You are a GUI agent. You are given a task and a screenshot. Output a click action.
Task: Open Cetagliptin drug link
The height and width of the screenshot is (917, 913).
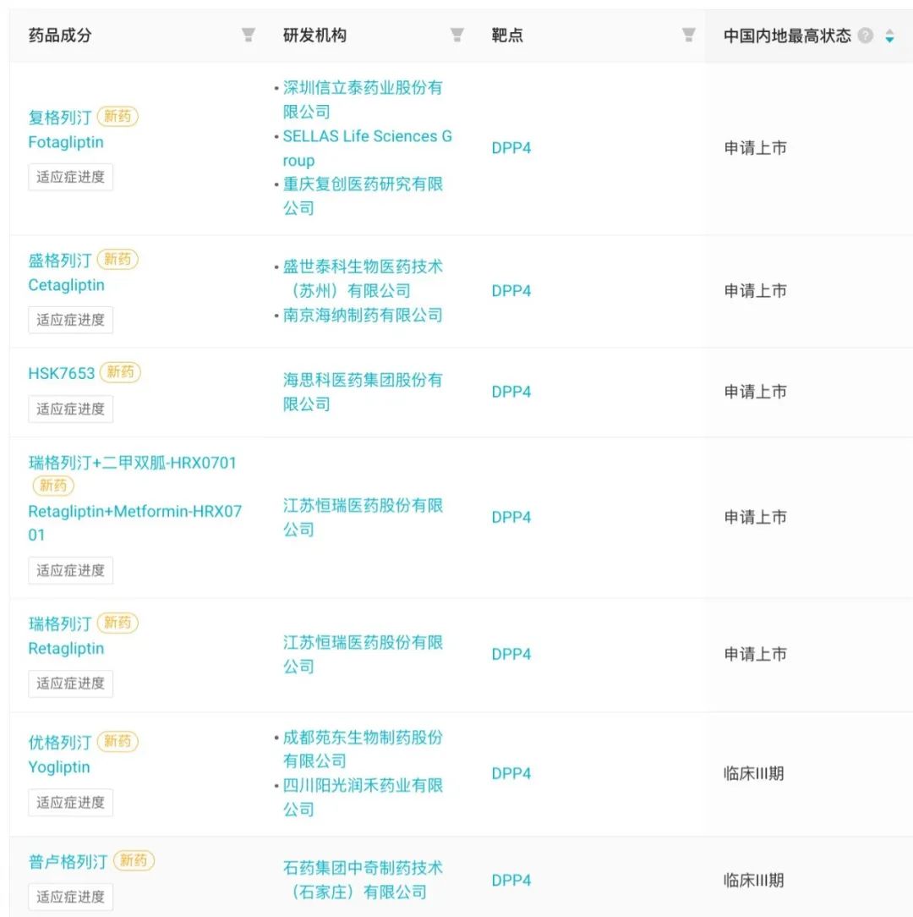(66, 285)
